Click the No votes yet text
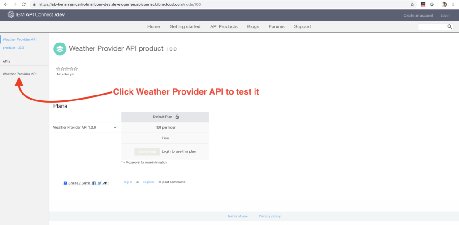Screen dimensions: 459x225 [x=65, y=74]
